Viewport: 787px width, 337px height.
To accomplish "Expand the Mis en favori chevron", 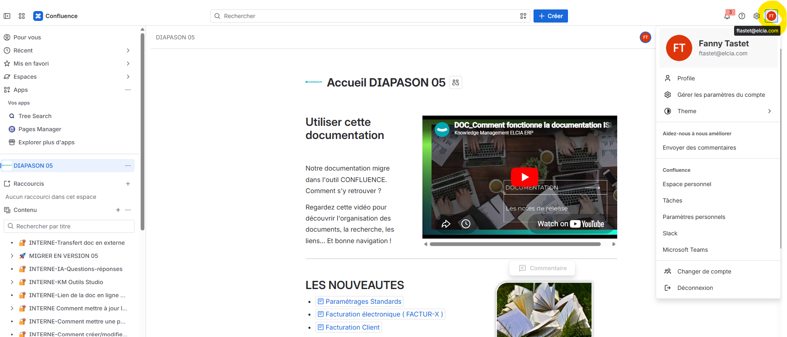I will coord(128,64).
